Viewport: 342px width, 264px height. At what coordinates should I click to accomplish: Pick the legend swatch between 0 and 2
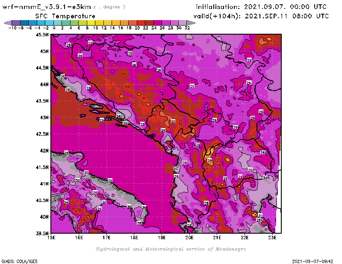tap(58, 23)
